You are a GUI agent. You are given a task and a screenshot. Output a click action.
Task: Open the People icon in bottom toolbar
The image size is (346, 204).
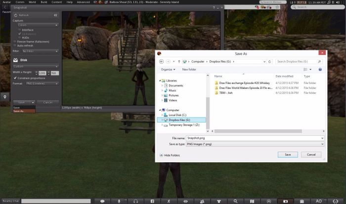tap(202, 201)
